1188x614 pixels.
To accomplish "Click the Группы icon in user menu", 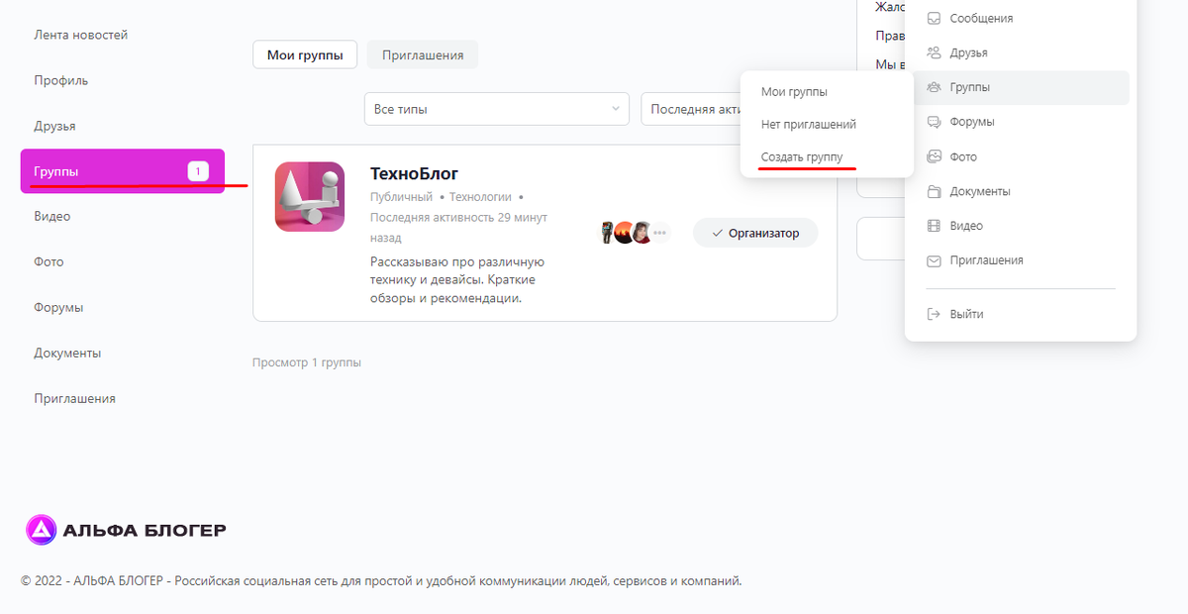I will pyautogui.click(x=934, y=87).
